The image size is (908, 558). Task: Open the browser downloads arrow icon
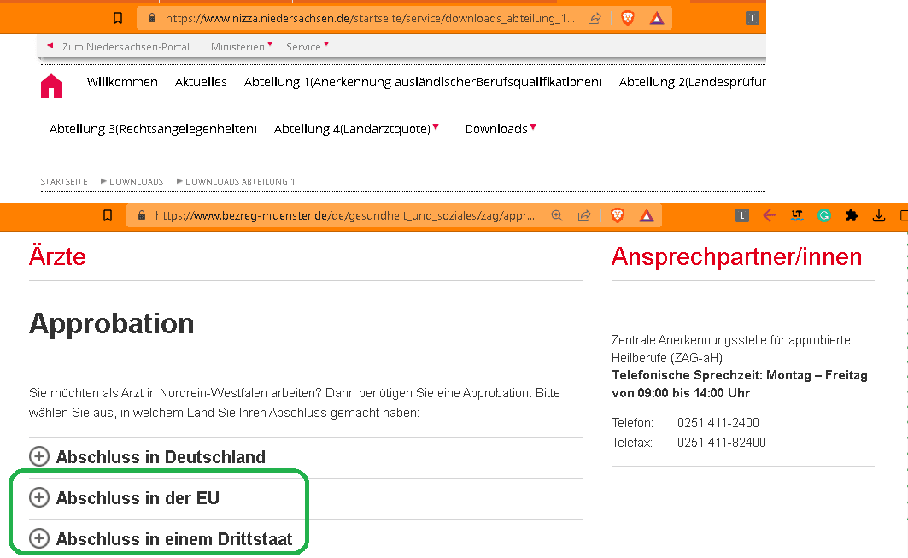tap(878, 215)
